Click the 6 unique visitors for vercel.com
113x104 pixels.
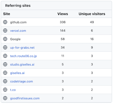(92, 31)
